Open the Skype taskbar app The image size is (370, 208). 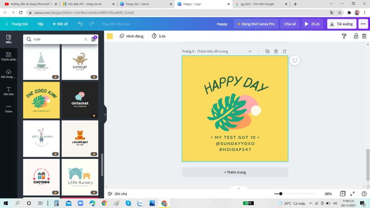click(x=128, y=203)
